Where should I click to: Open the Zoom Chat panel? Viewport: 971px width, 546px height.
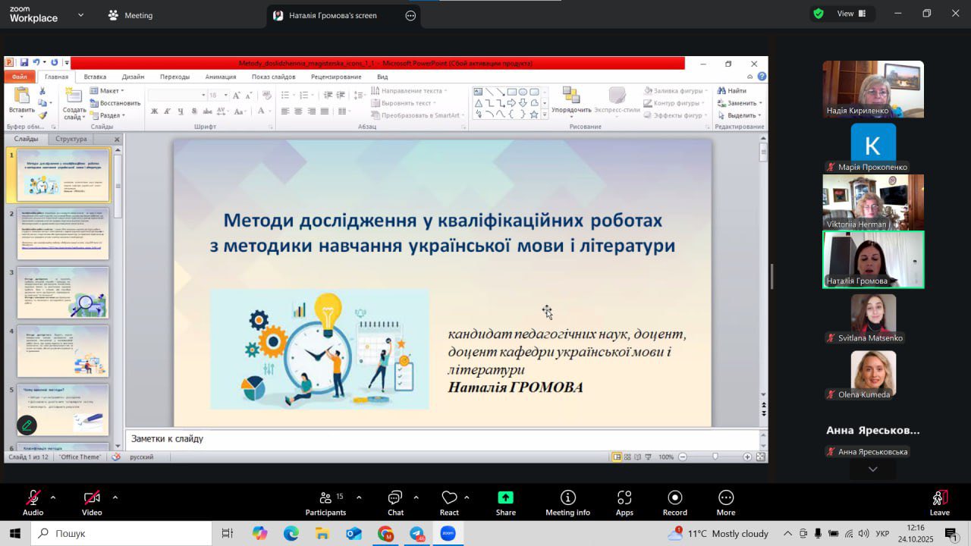click(x=395, y=501)
